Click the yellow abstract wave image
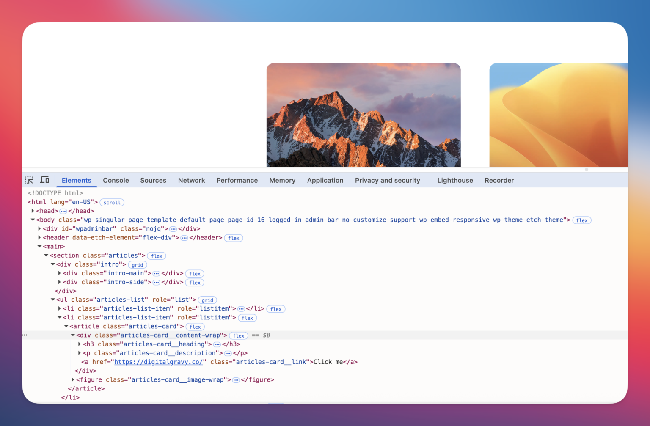 point(559,115)
